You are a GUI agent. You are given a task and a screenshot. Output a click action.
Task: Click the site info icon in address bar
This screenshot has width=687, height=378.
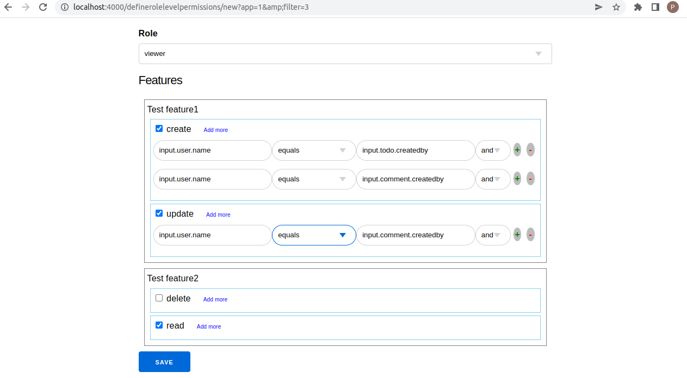tap(64, 7)
